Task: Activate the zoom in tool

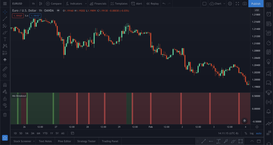Action: [x=5, y=76]
